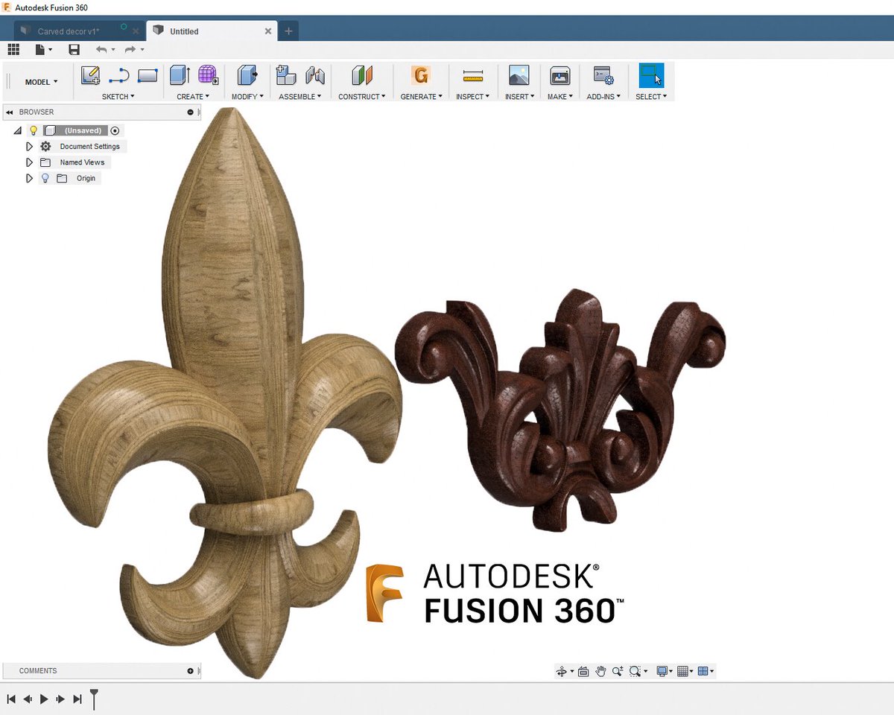
Task: Close the Carved decor v1 tab
Action: click(x=136, y=31)
